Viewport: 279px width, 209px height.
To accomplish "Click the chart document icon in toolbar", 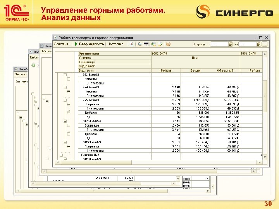I will 131,44.
